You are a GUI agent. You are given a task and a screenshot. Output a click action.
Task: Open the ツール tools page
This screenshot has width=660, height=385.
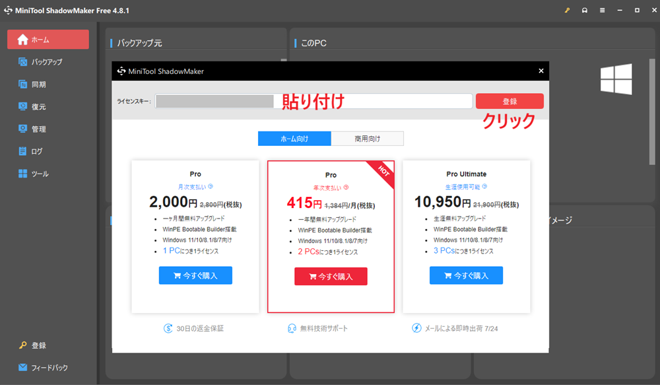pyautogui.click(x=34, y=174)
